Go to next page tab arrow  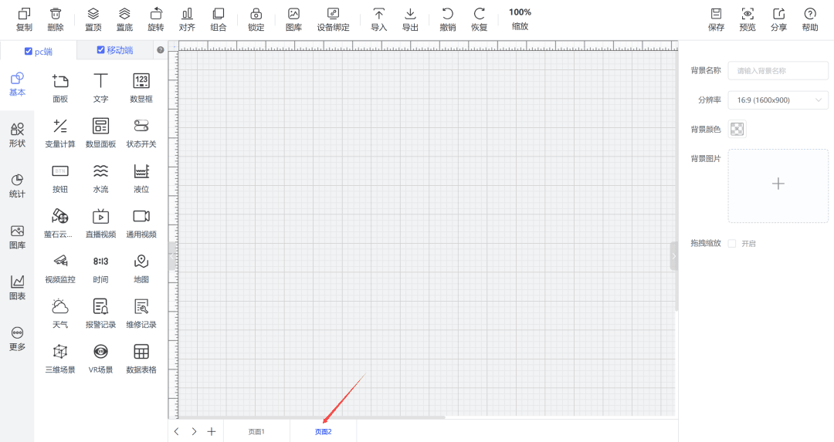194,431
